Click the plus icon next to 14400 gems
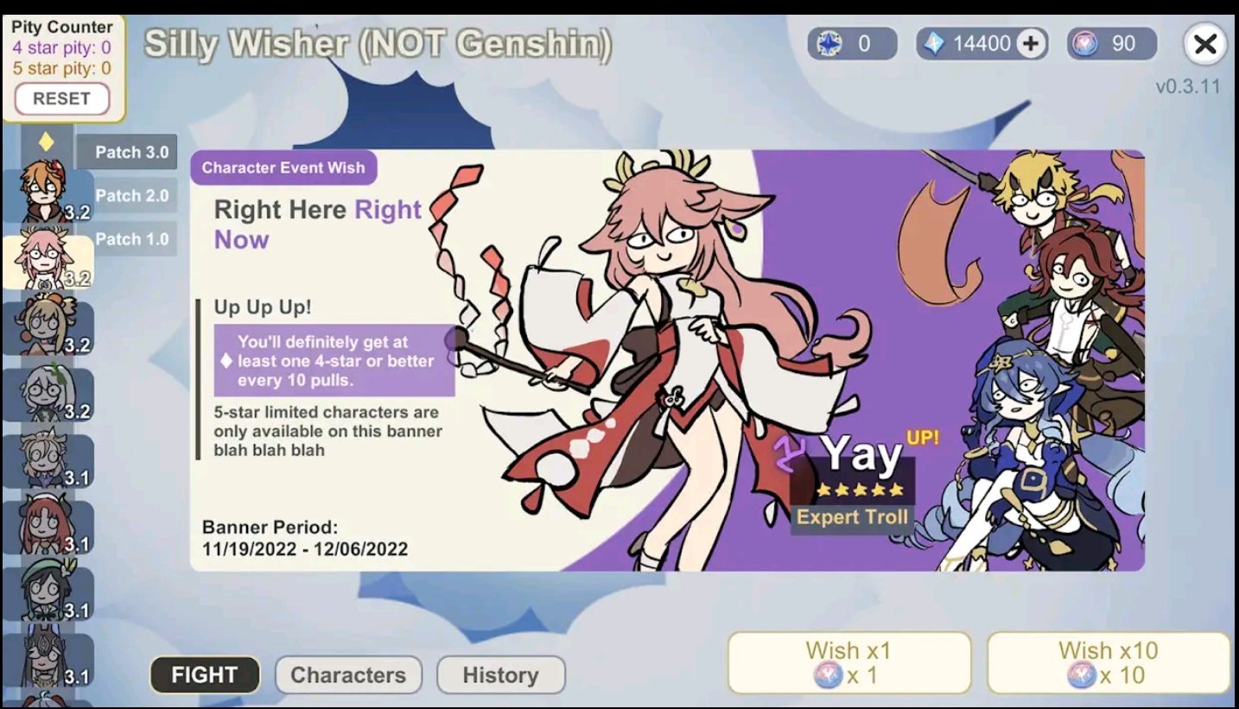This screenshot has width=1239, height=709. (1029, 44)
